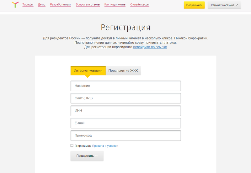Tick the Я принимаю terms checkbox
Screen dimensions: 251x173
tap(72, 146)
